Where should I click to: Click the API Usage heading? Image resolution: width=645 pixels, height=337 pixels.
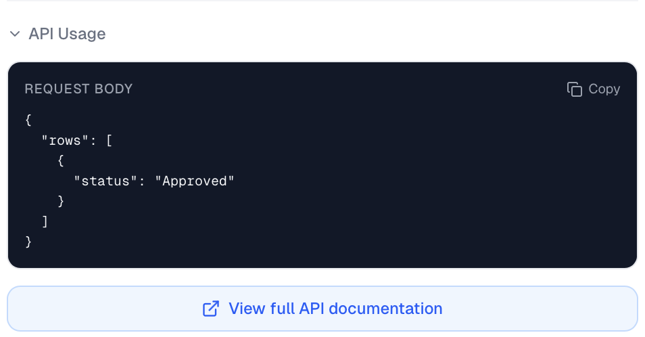67,34
